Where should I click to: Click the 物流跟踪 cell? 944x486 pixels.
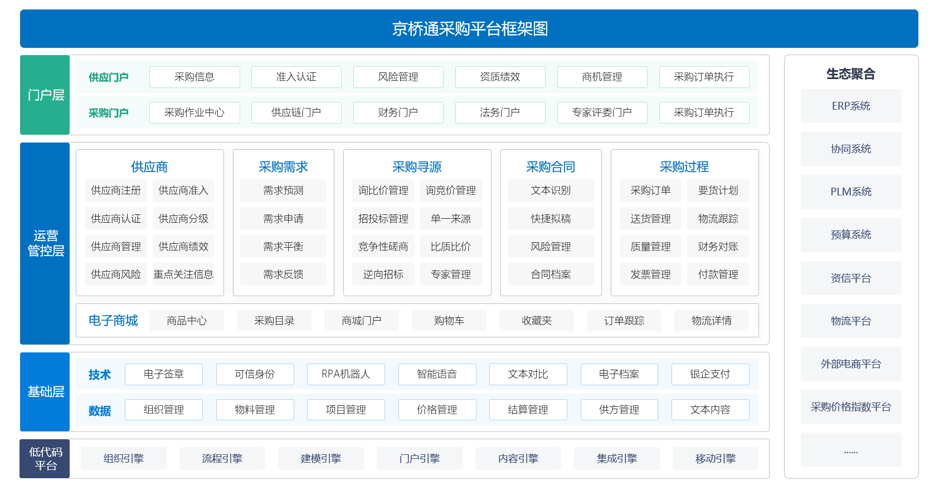click(718, 219)
